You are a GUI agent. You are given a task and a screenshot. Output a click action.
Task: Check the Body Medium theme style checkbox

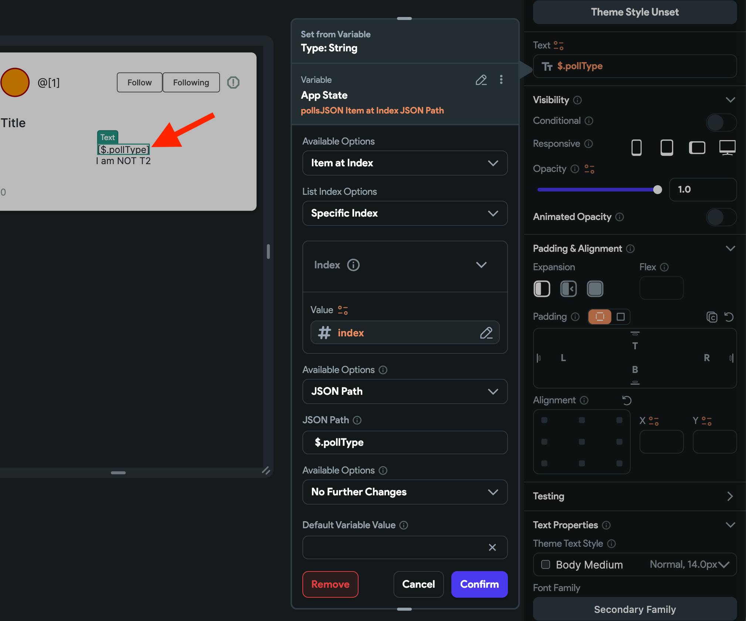pyautogui.click(x=546, y=564)
